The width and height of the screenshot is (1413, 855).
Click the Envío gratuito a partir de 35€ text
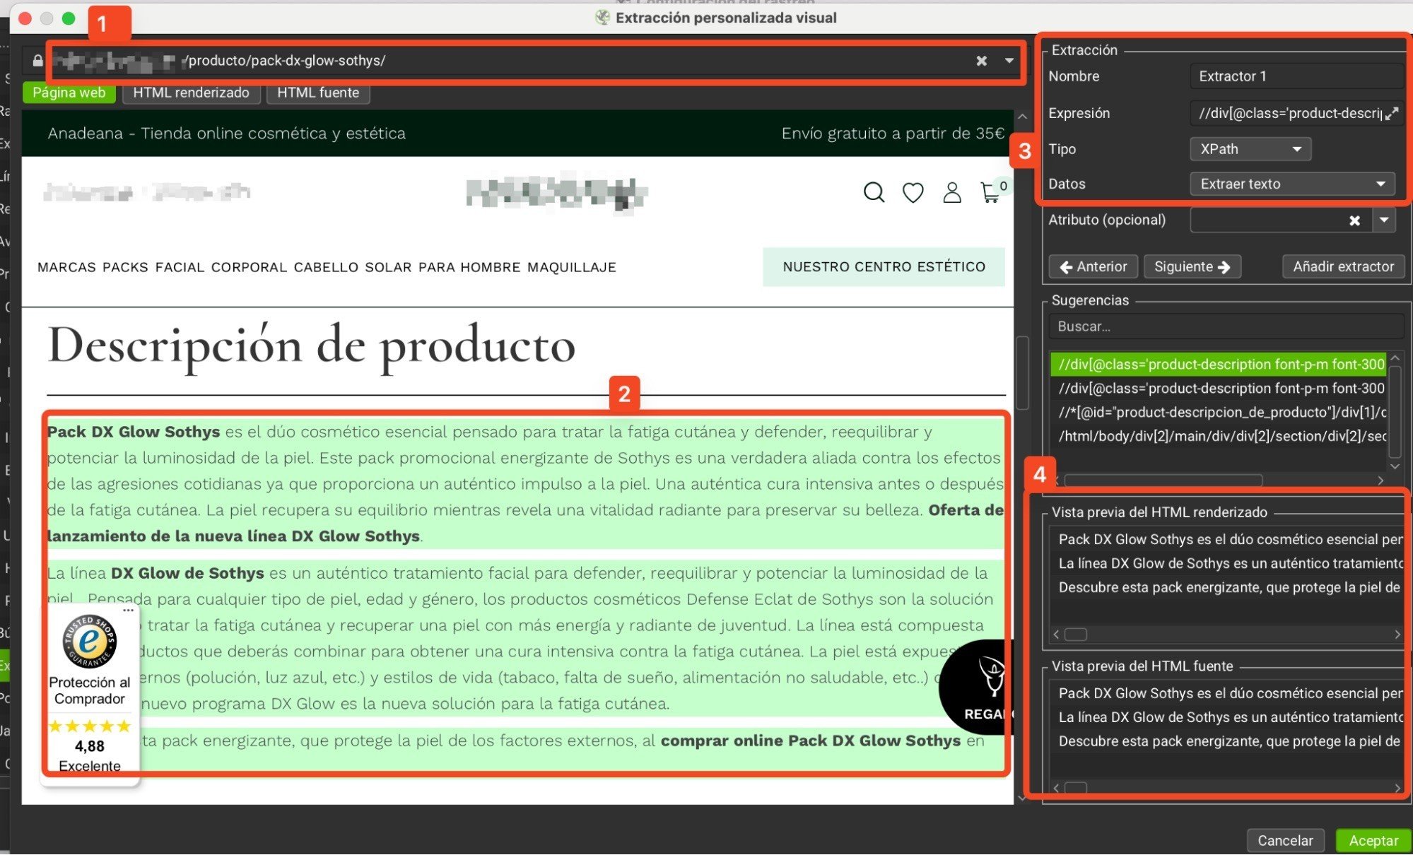click(x=893, y=134)
